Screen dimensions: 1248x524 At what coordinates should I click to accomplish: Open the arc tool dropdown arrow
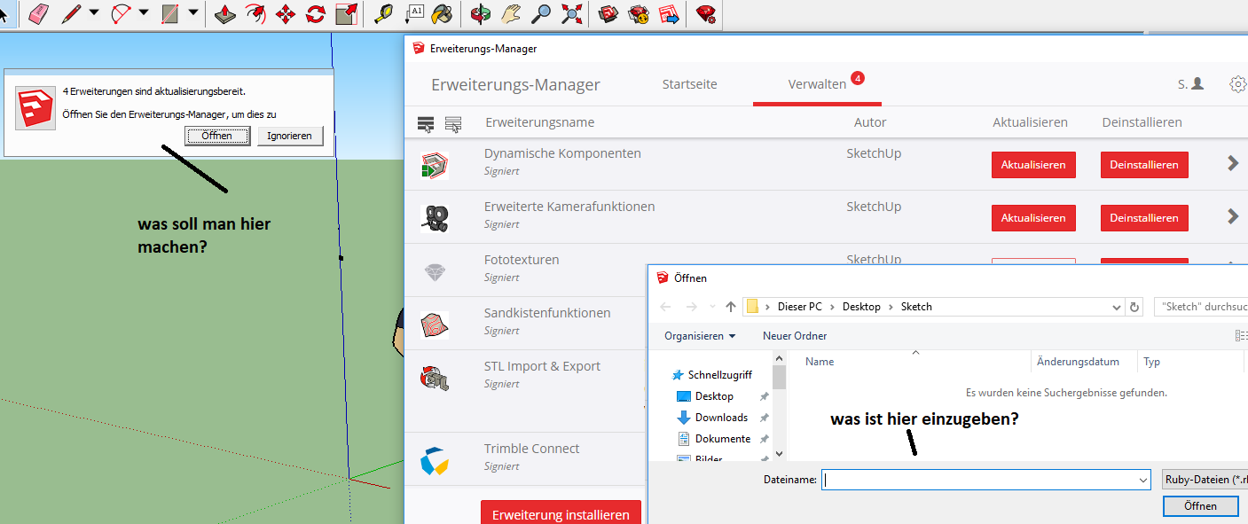(144, 13)
